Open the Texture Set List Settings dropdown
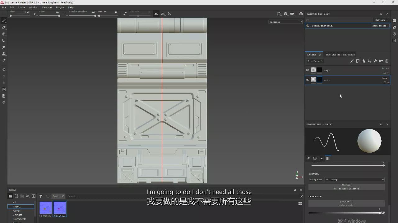 click(382, 20)
